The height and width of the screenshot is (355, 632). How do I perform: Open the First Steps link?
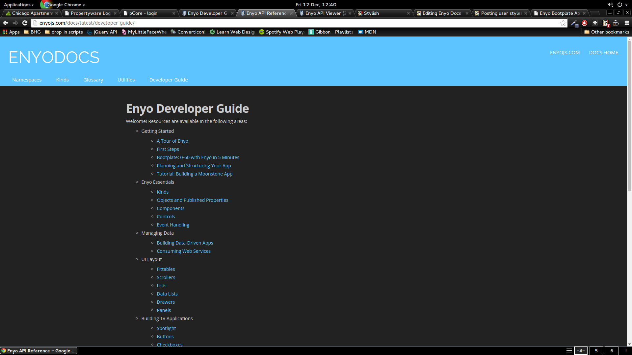168,149
